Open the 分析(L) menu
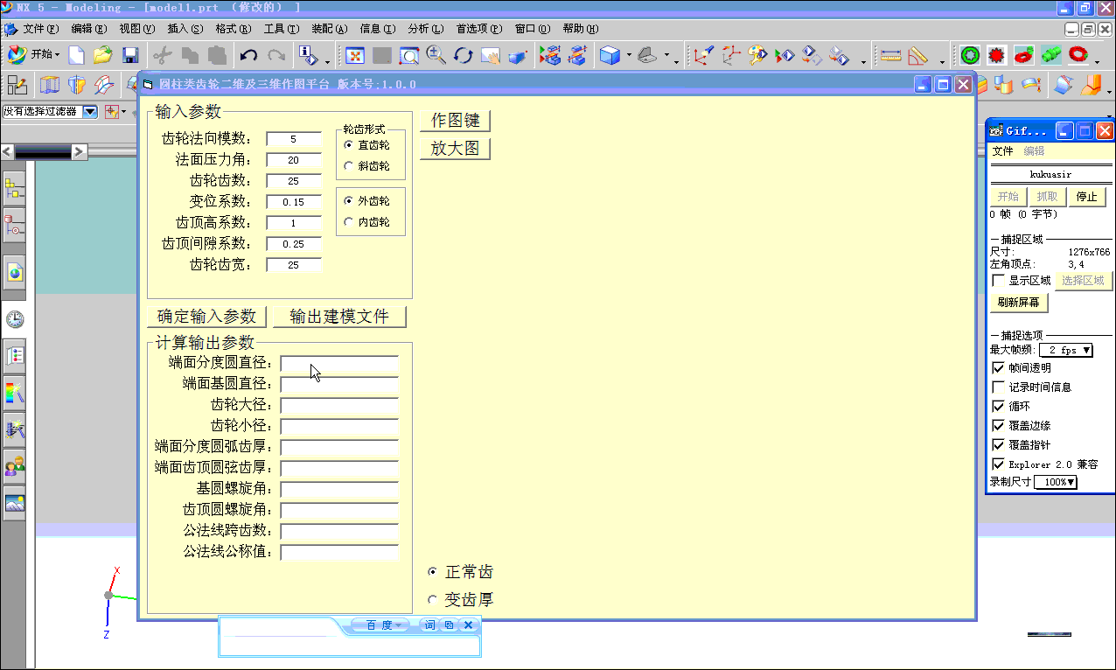This screenshot has height=670, width=1116. pos(425,29)
